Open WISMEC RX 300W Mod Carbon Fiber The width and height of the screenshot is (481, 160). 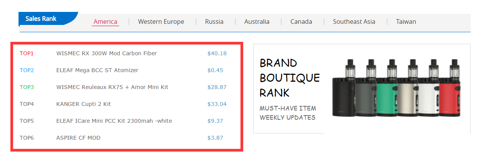[x=106, y=53]
